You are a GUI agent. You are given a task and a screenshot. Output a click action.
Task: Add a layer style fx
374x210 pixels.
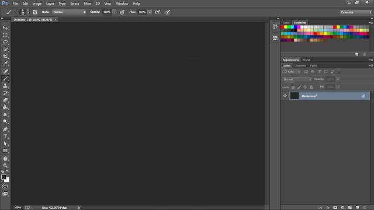tap(328, 208)
